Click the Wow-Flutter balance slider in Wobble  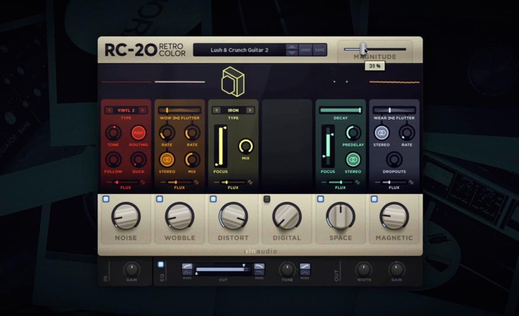point(179,110)
